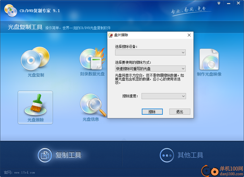Image resolution: width=244 pixels, height=177 pixels.
Task: Minimize the main application window
Action: click(x=228, y=3)
